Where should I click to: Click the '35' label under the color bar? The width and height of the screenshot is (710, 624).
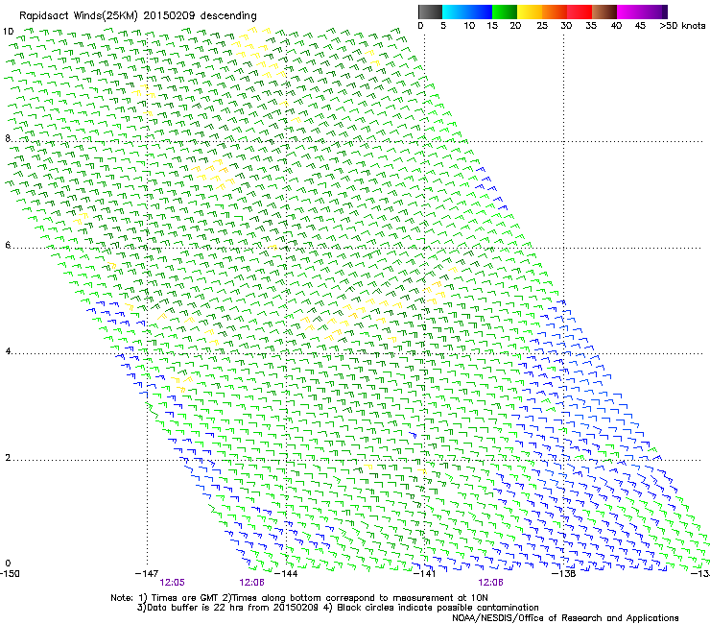click(x=591, y=26)
